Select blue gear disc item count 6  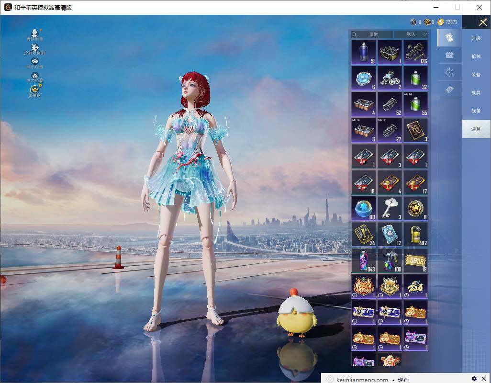pos(364,79)
